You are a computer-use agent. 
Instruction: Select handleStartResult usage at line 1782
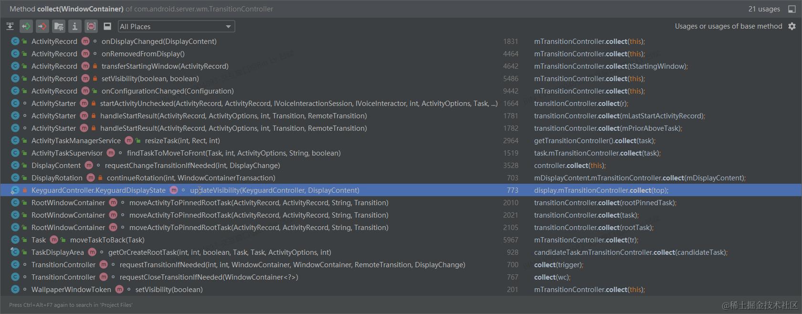pyautogui.click(x=401, y=128)
